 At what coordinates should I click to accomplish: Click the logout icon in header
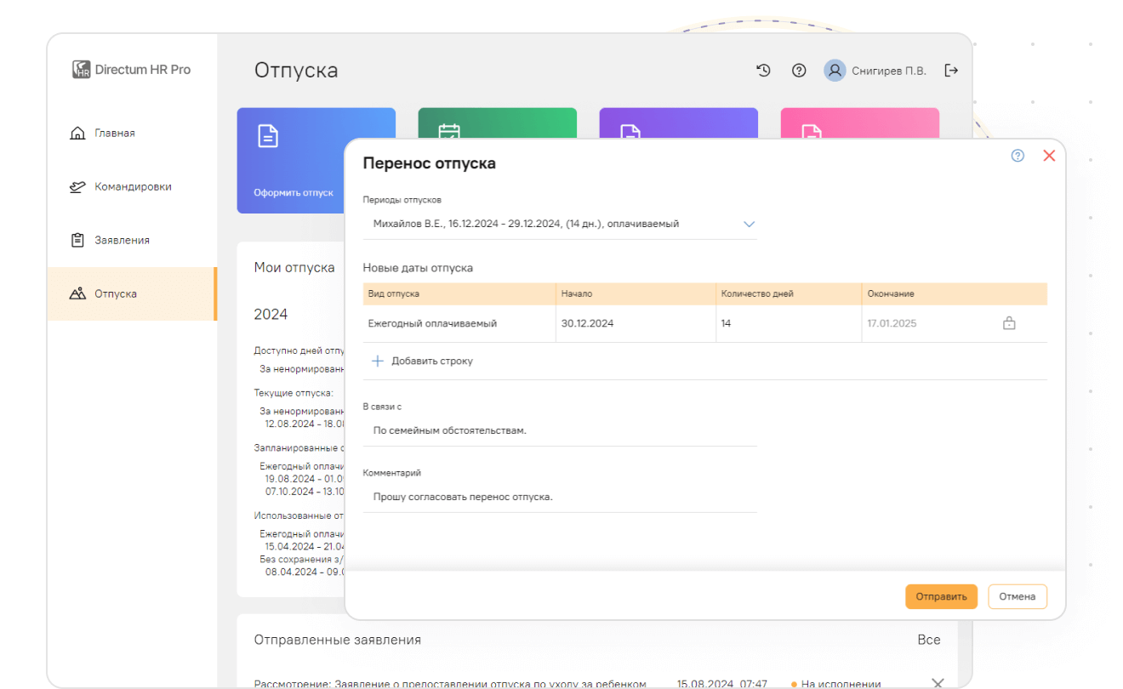coord(951,71)
